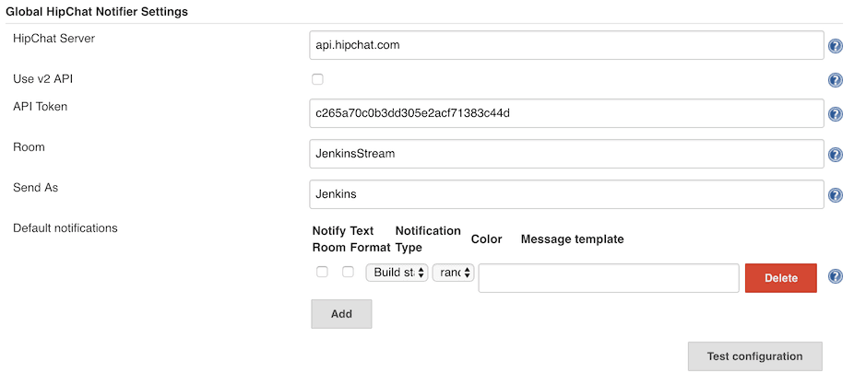This screenshot has width=854, height=384.
Task: Enable the Use v2 API checkbox
Action: coord(317,79)
